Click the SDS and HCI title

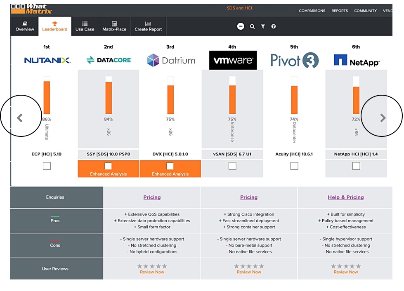point(239,8)
